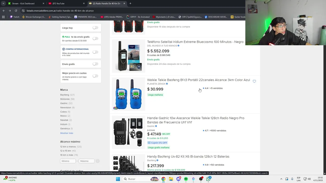Click the browser forward arrow

tap(10, 11)
